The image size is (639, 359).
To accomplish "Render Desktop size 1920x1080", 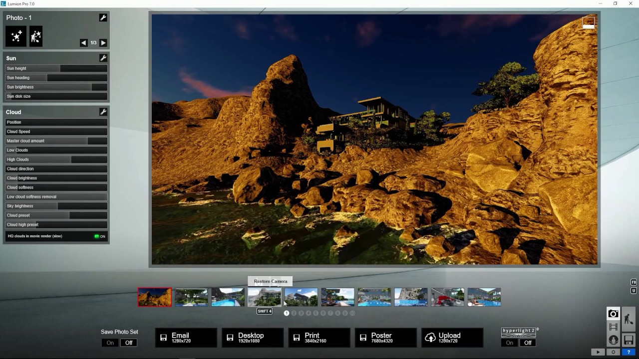I will pyautogui.click(x=253, y=338).
